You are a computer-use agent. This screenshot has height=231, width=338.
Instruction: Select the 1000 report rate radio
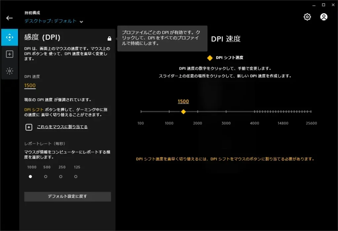[x=30, y=177]
